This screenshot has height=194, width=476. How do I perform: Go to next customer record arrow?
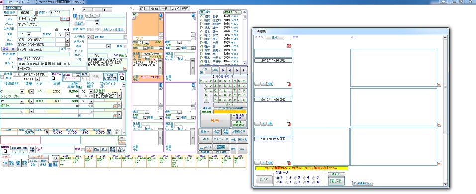(237, 71)
